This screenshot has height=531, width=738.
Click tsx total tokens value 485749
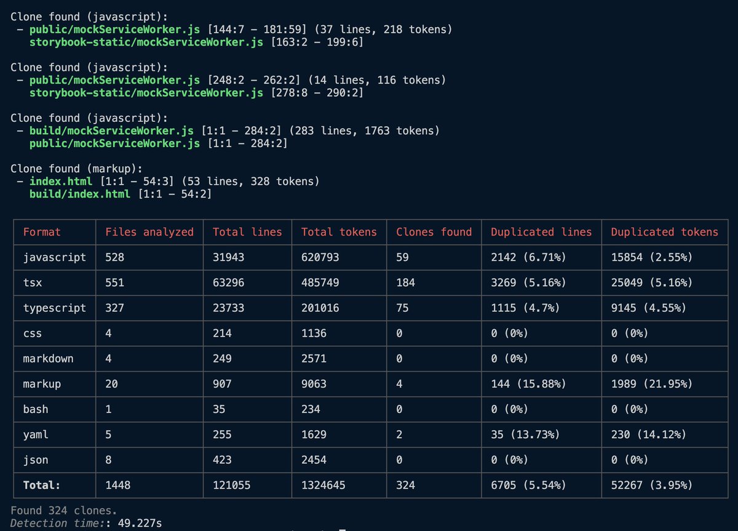(320, 282)
